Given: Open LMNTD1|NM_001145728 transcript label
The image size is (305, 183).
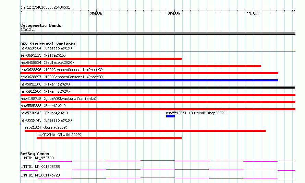Looking at the screenshot, I should pos(40,175).
